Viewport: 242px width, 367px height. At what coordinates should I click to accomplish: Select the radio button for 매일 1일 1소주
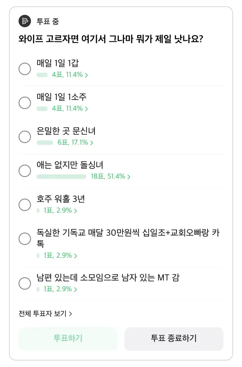[25, 103]
